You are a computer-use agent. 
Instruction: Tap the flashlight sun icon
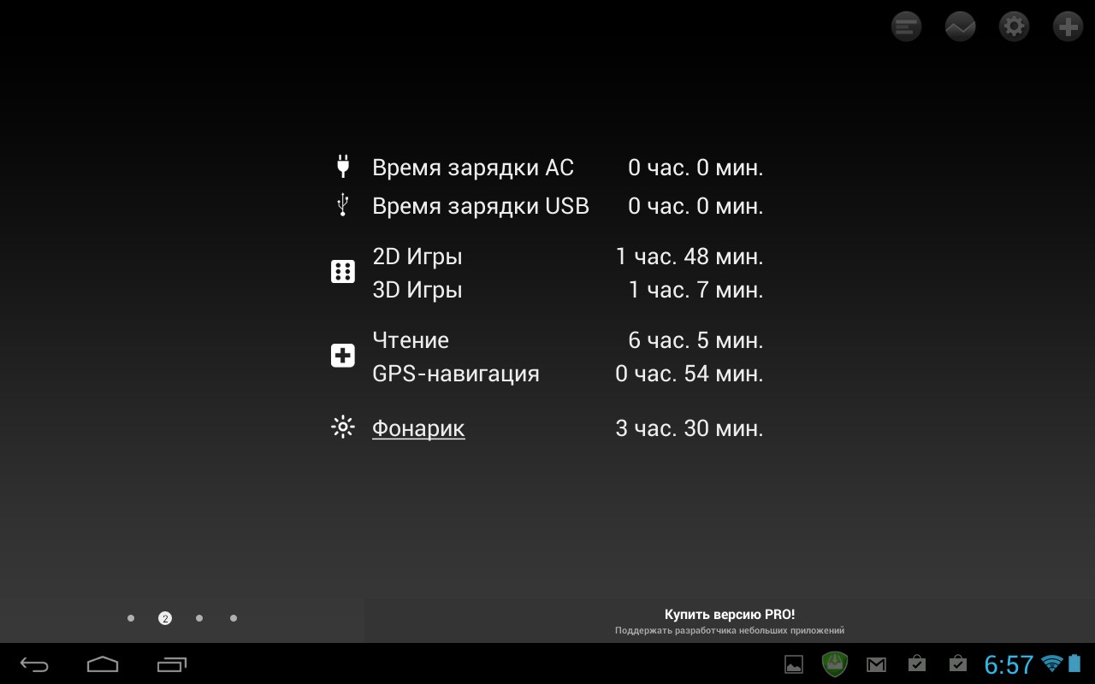click(343, 427)
